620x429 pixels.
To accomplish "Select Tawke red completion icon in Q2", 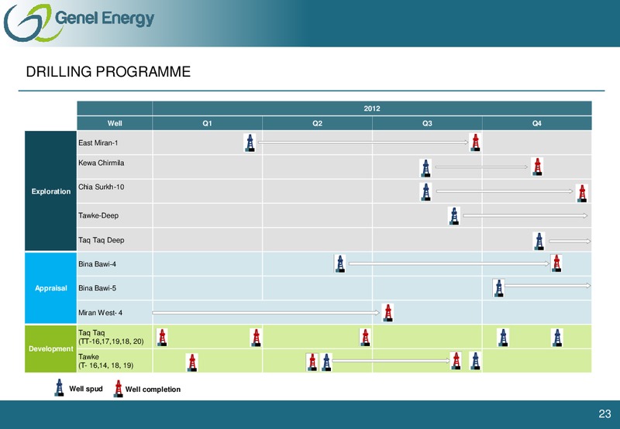I will click(x=312, y=362).
